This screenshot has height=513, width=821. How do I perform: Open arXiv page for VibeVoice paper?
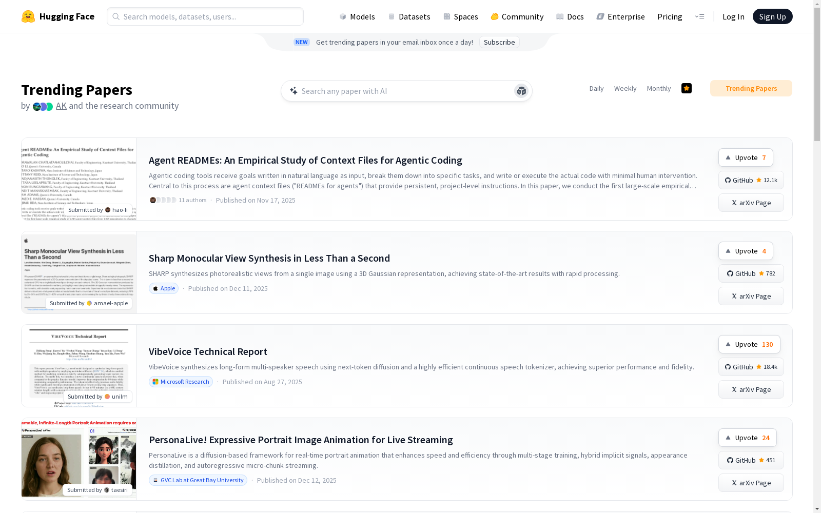(x=751, y=389)
